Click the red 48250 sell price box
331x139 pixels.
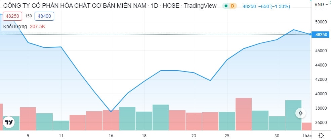click(13, 16)
